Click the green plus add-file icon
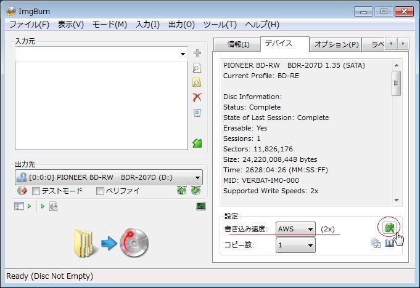The height and width of the screenshot is (288, 420). 197,53
